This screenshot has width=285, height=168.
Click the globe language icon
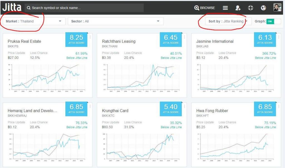pos(263,8)
